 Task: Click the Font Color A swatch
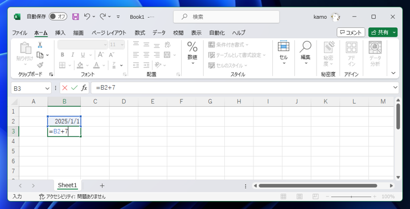96,65
